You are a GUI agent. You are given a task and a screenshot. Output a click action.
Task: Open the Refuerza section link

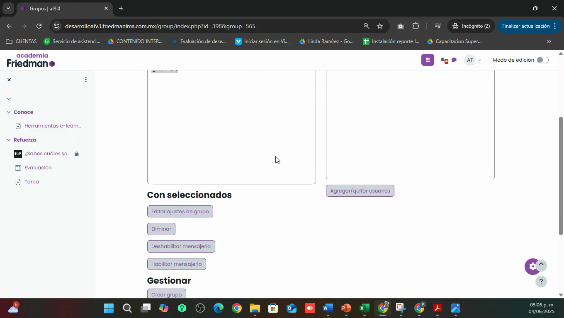click(25, 140)
